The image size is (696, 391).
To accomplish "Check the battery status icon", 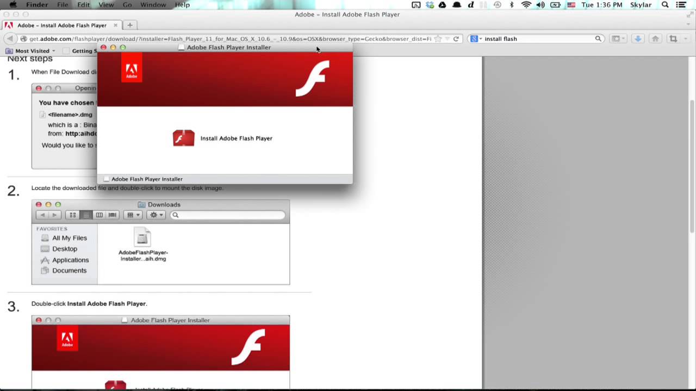I will (555, 5).
